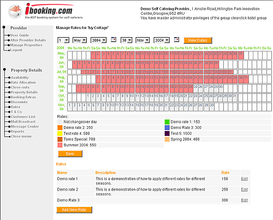Select the Toms Special rate swatch
273x220 pixels.
pyautogui.click(x=60, y=139)
